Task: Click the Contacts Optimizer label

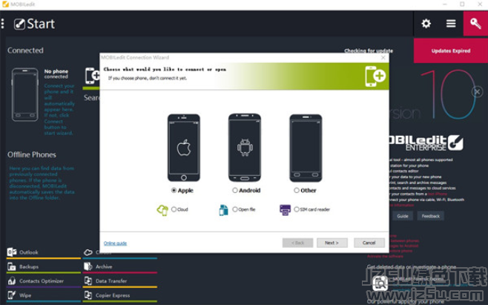Action: (42, 281)
